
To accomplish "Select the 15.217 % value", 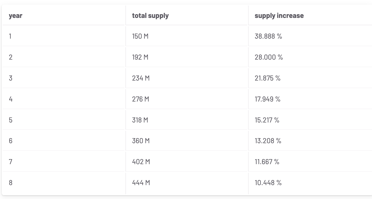I will pyautogui.click(x=267, y=120).
